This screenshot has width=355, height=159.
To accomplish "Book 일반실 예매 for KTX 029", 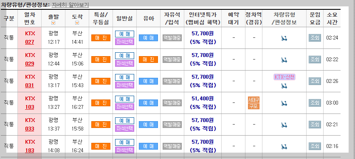I will tap(124, 56).
